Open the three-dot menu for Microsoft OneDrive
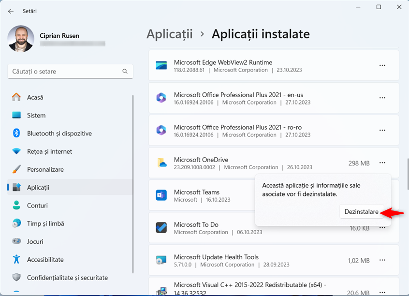 (382, 163)
